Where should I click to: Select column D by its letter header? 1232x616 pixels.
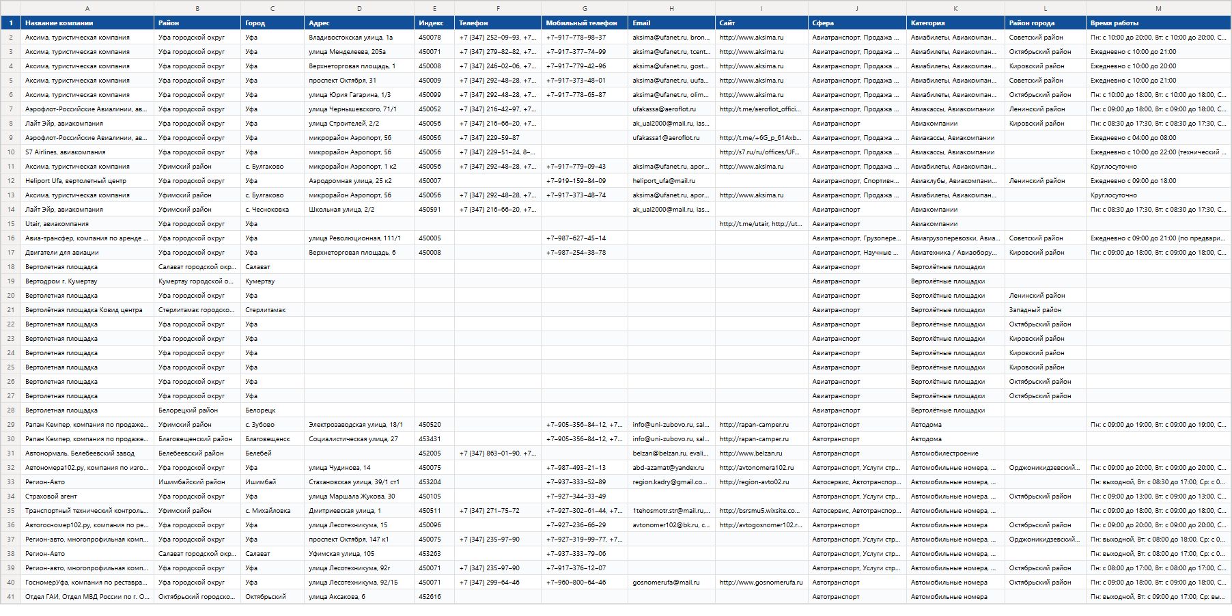coord(359,8)
